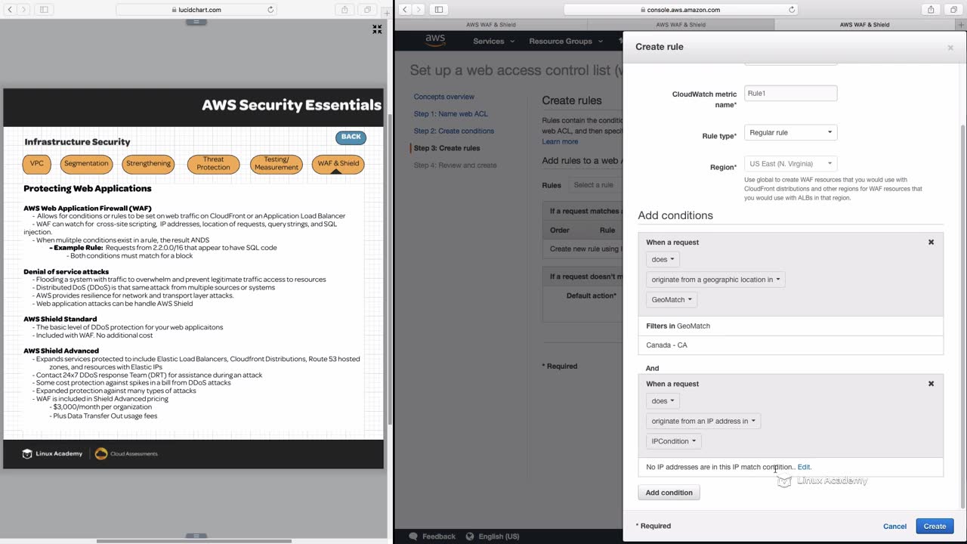The height and width of the screenshot is (544, 967).
Task: Expand the Services menu
Action: click(x=493, y=41)
